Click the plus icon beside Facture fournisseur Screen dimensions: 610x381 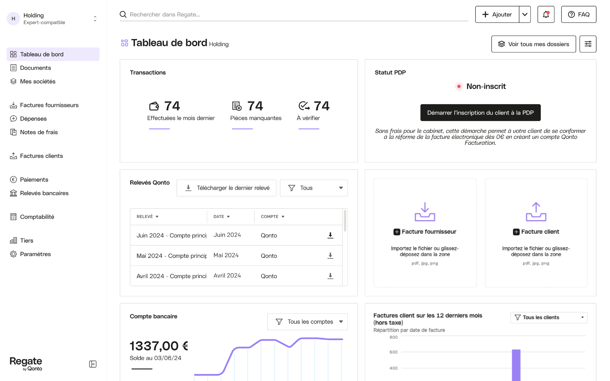(x=396, y=232)
